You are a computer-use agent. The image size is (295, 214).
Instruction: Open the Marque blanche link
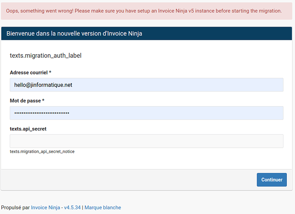point(103,208)
